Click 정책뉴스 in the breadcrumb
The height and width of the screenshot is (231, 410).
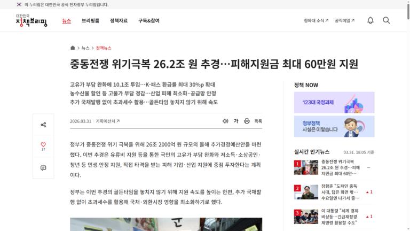tap(104, 48)
